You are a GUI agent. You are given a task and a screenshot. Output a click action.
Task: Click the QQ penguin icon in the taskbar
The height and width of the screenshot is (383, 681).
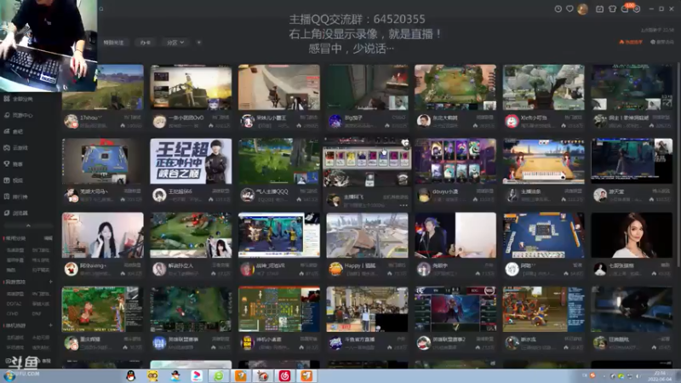click(x=131, y=376)
